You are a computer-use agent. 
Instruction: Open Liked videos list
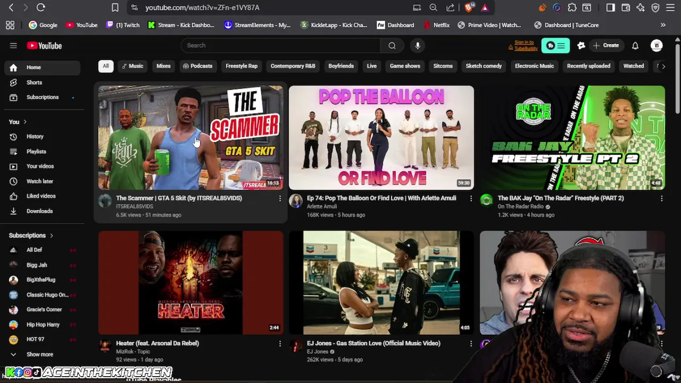tap(43, 196)
